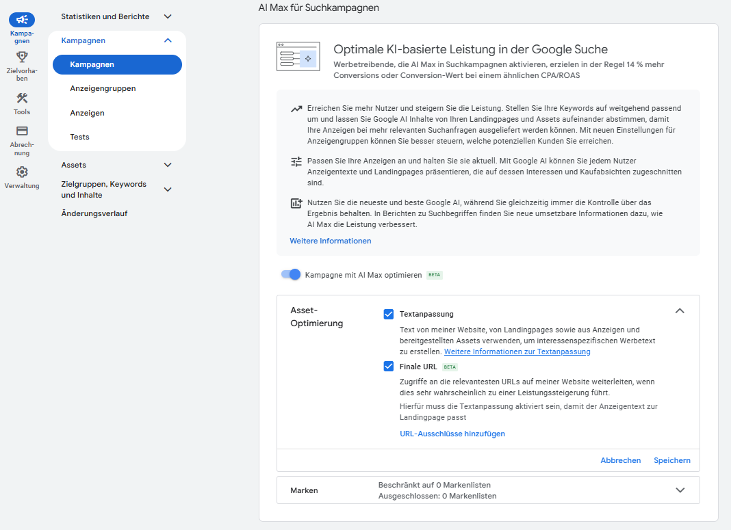
Task: Expand the Assets navigation section
Action: [168, 165]
